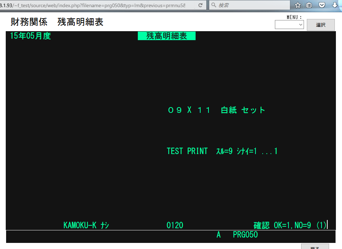
Task: Focus the browser URL address bar
Action: [x=97, y=5]
